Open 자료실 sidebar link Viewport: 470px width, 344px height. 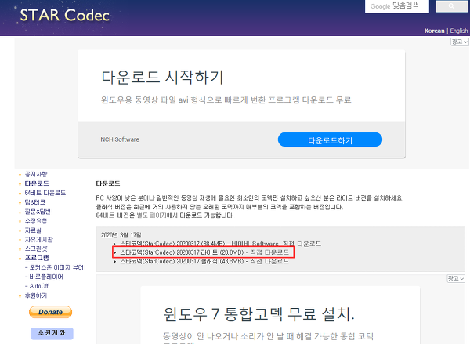point(33,230)
